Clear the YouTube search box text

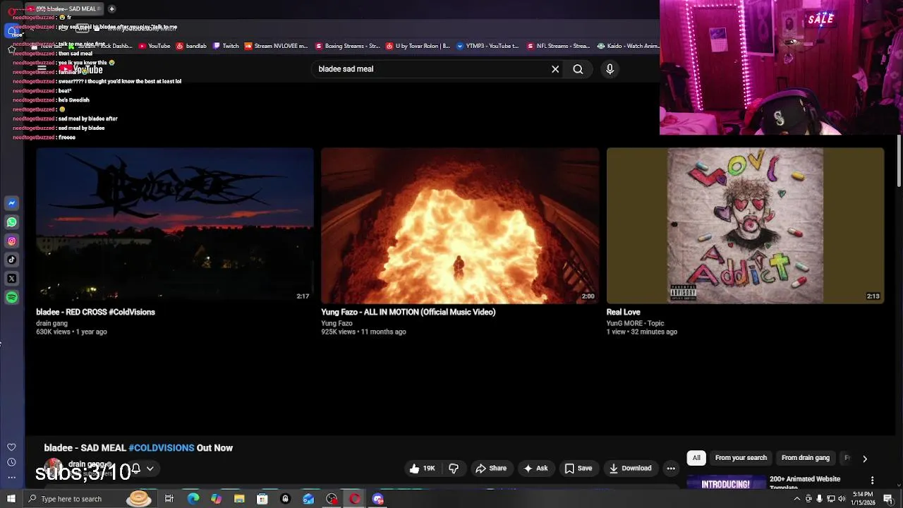pyautogui.click(x=555, y=69)
